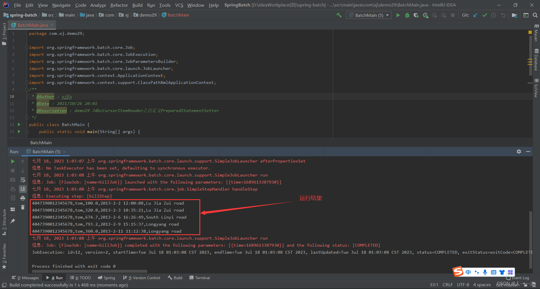The height and width of the screenshot is (289, 540).
Task: Open the File menu
Action: tap(17, 5)
